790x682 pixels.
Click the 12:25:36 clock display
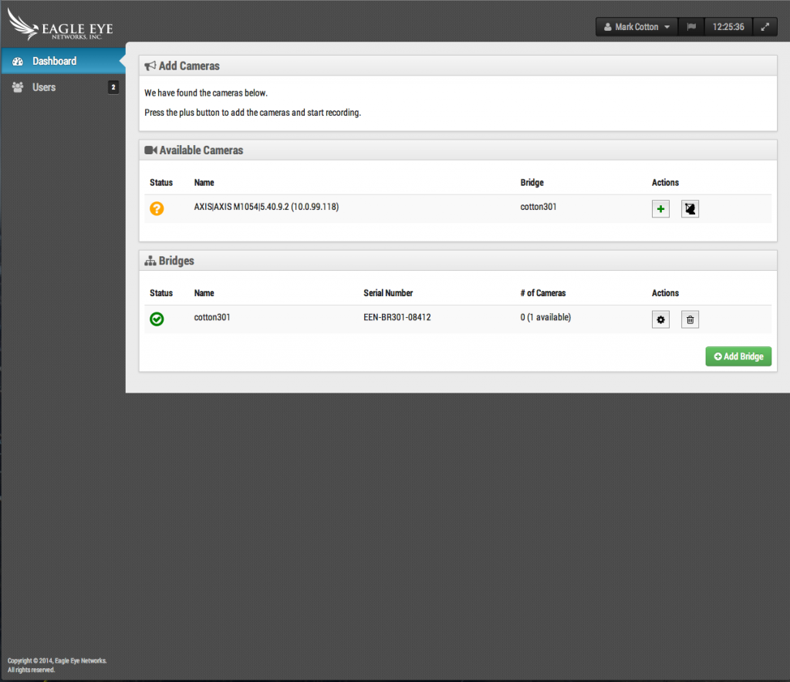coord(728,27)
